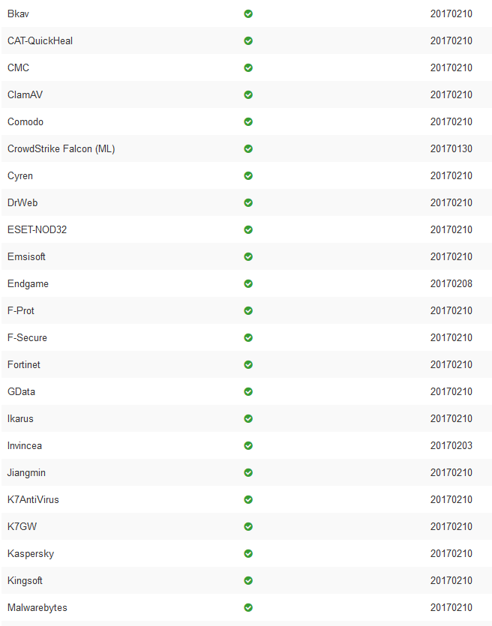Click CrowdStrike Falcon (ML) checkmark icon

coord(248,149)
